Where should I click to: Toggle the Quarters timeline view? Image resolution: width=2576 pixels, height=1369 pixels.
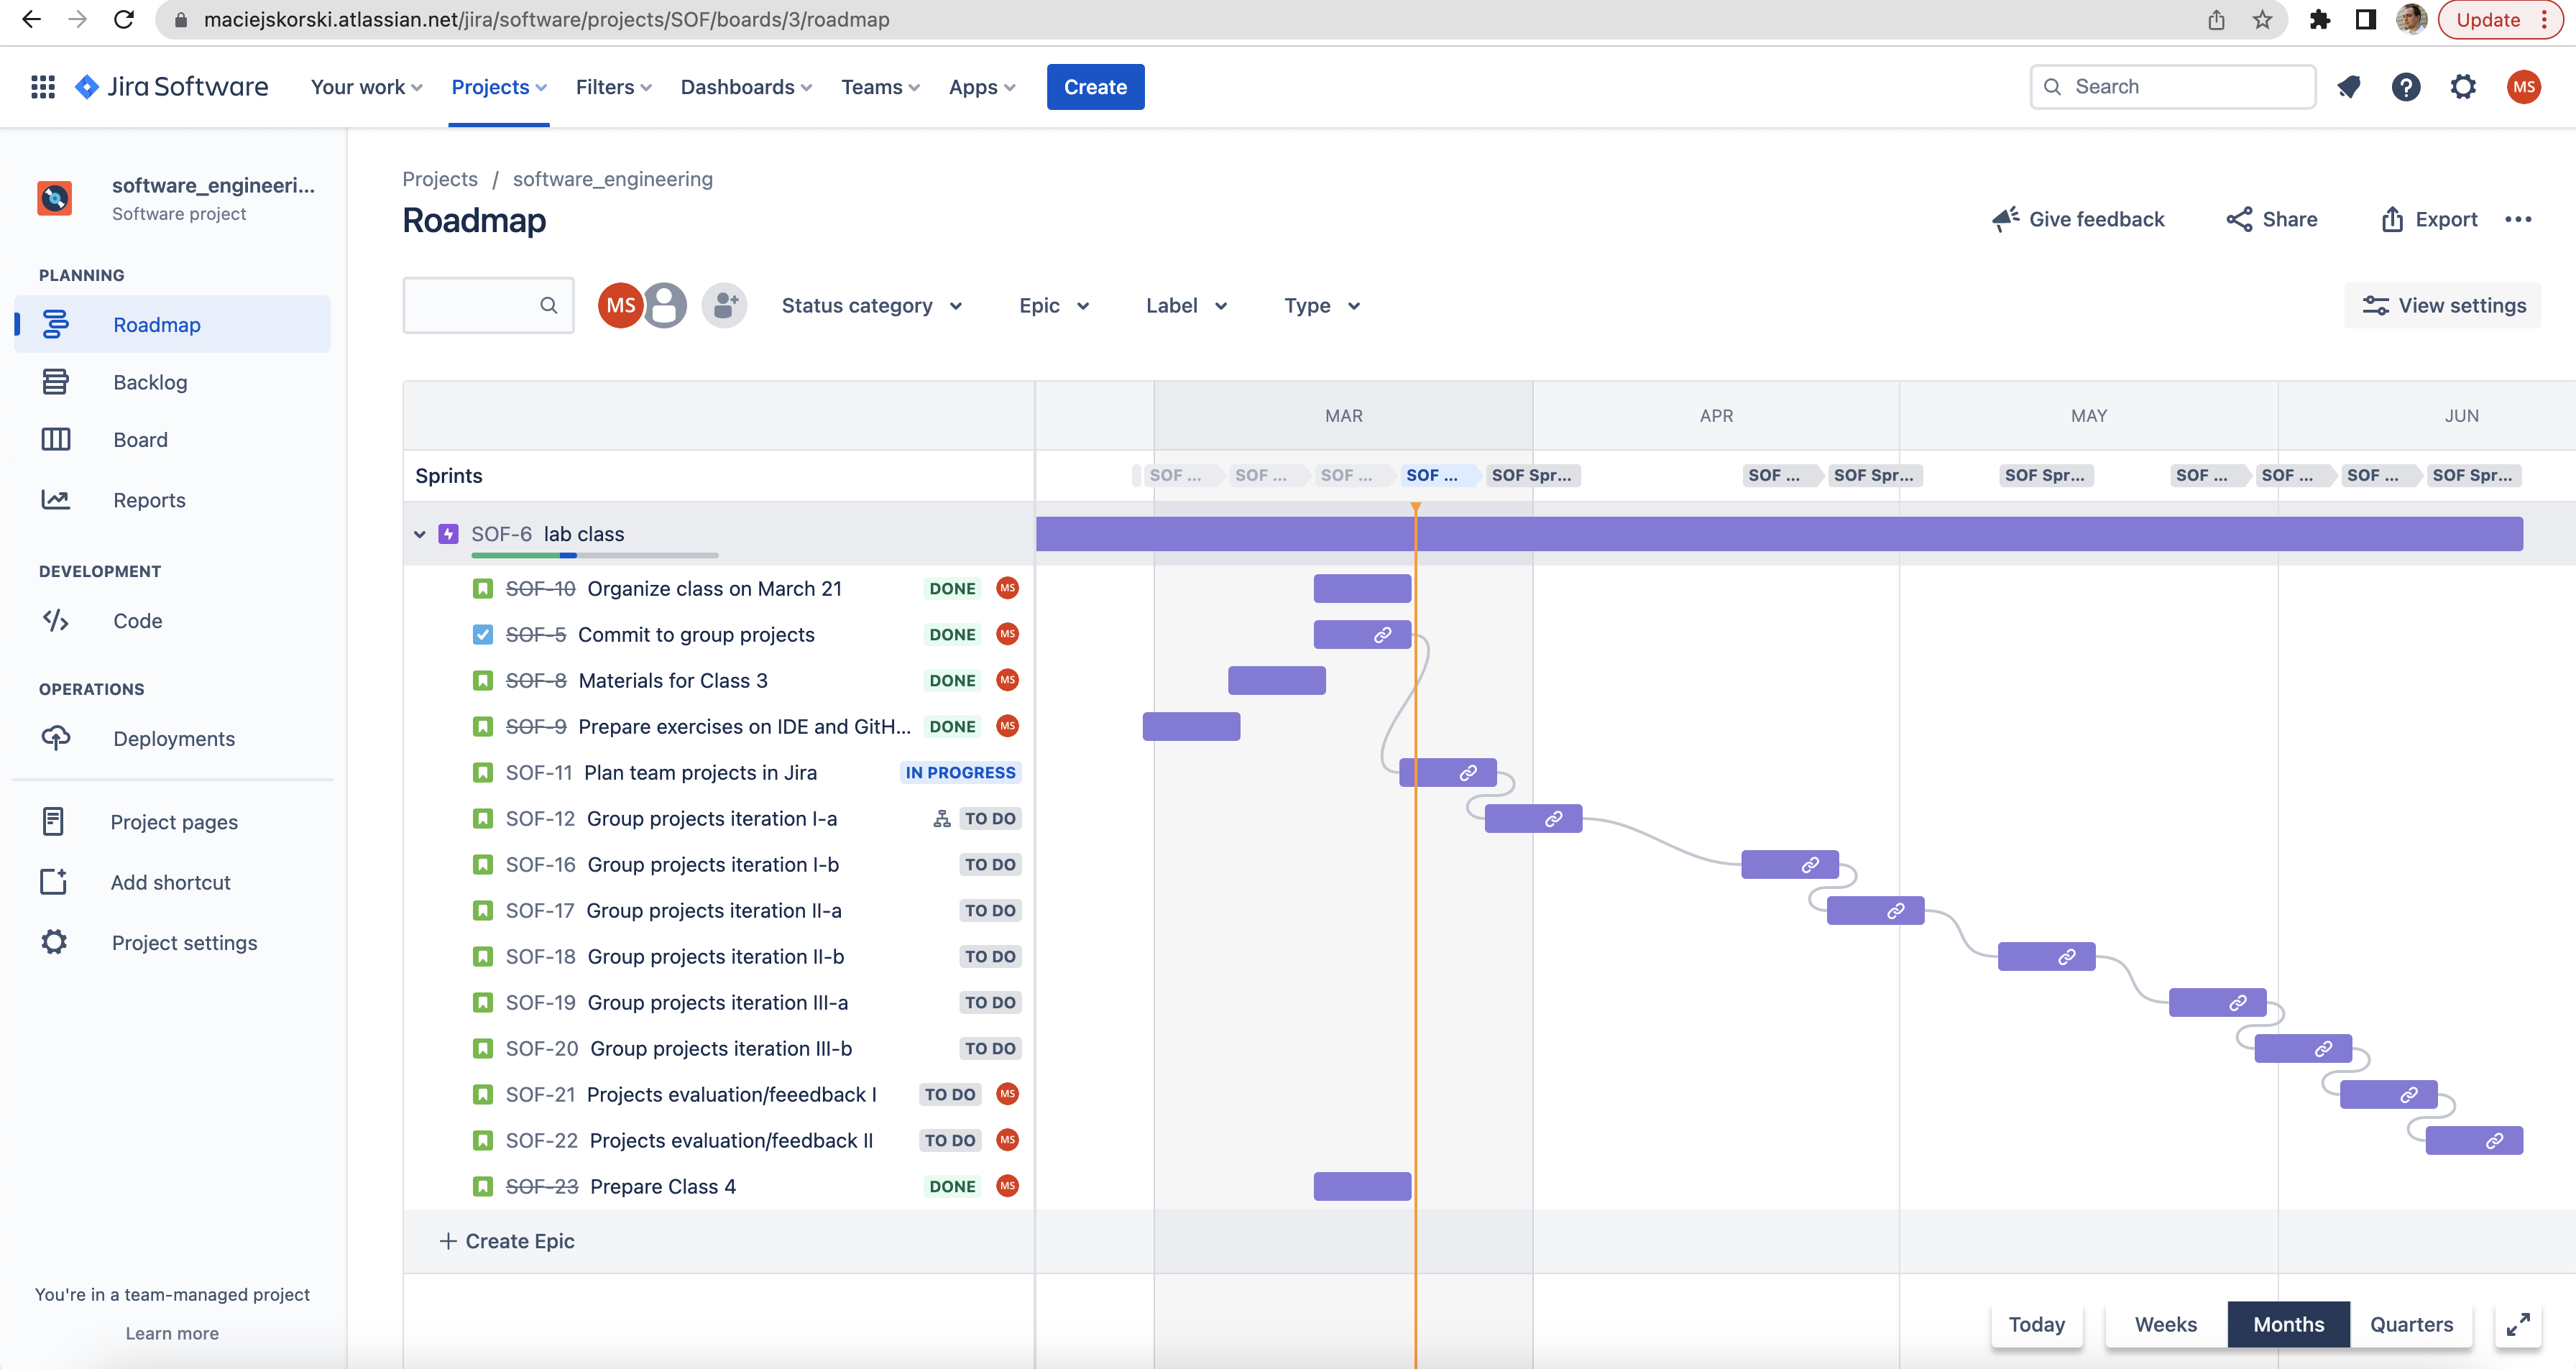(2411, 1324)
